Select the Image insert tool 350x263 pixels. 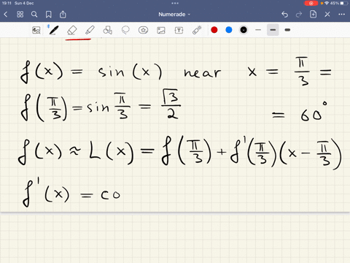(161, 30)
